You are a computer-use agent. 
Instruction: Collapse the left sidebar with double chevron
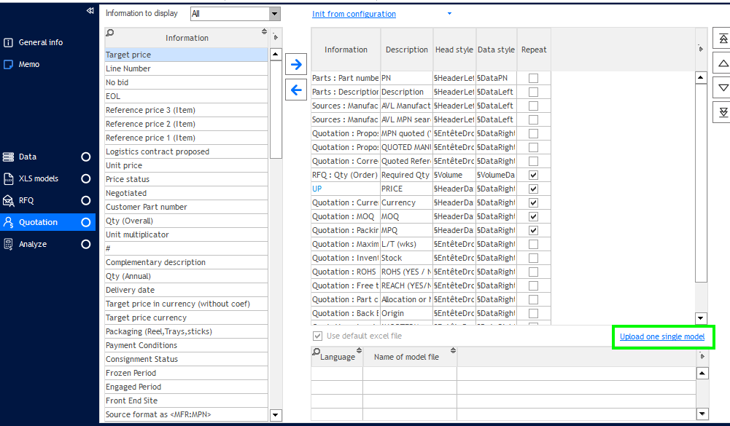point(90,11)
